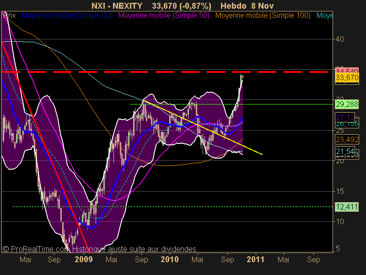Click the cut-off cyan 'Moye' legend label
The height and width of the screenshot is (275, 366).
pyautogui.click(x=324, y=16)
